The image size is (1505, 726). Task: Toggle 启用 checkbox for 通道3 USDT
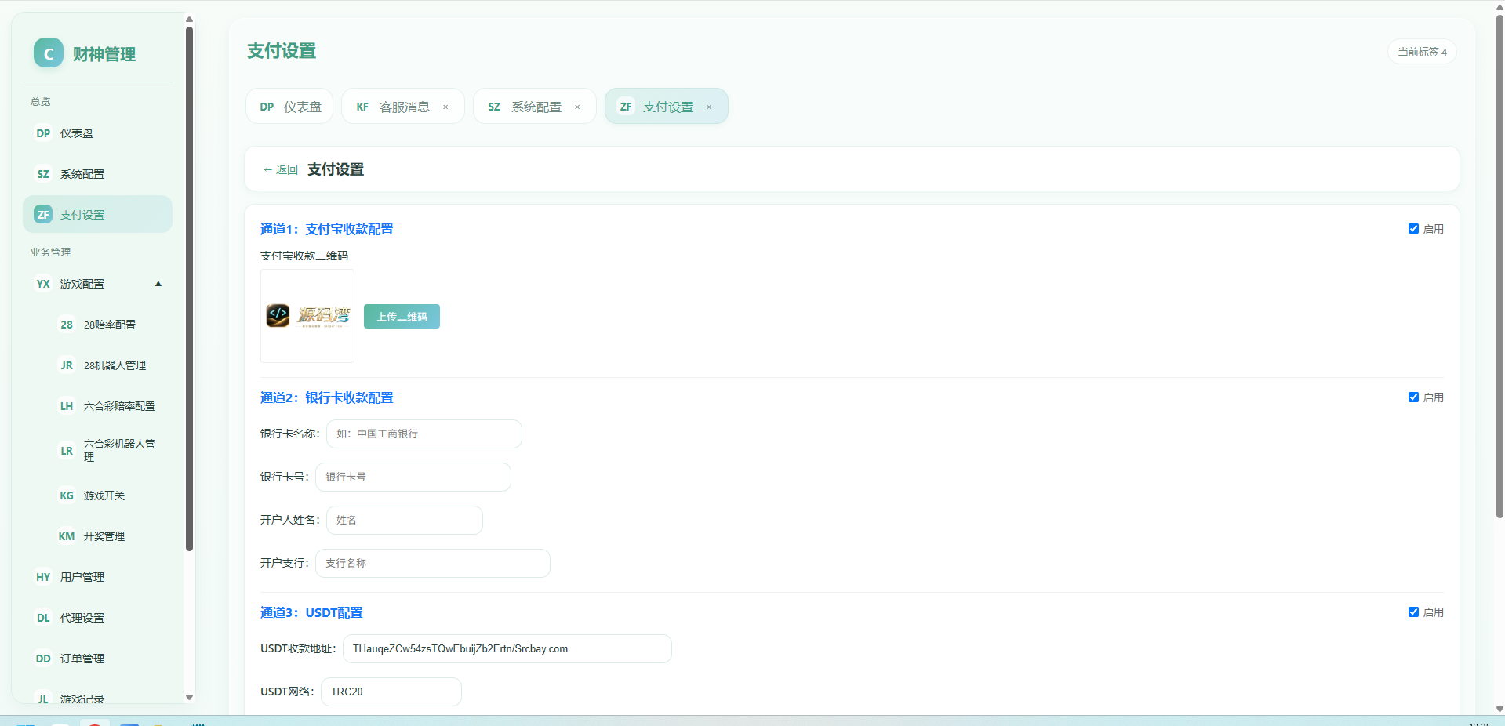click(x=1413, y=612)
